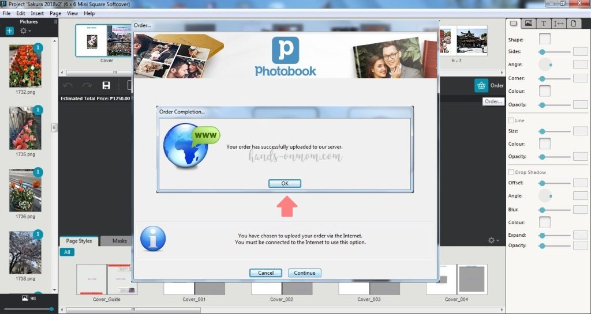
Task: Switch to the Masks tab
Action: pyautogui.click(x=119, y=241)
